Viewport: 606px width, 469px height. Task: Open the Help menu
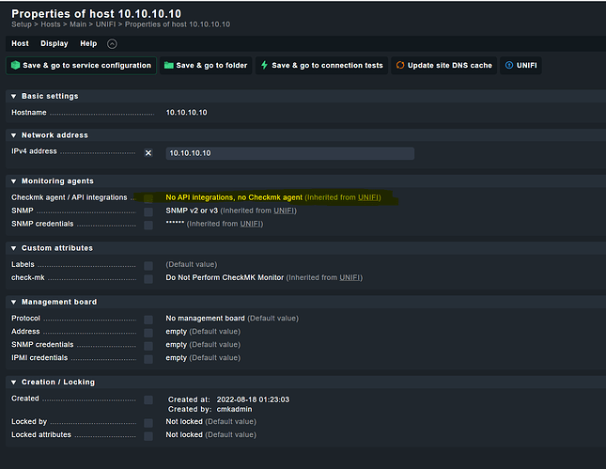(x=88, y=43)
